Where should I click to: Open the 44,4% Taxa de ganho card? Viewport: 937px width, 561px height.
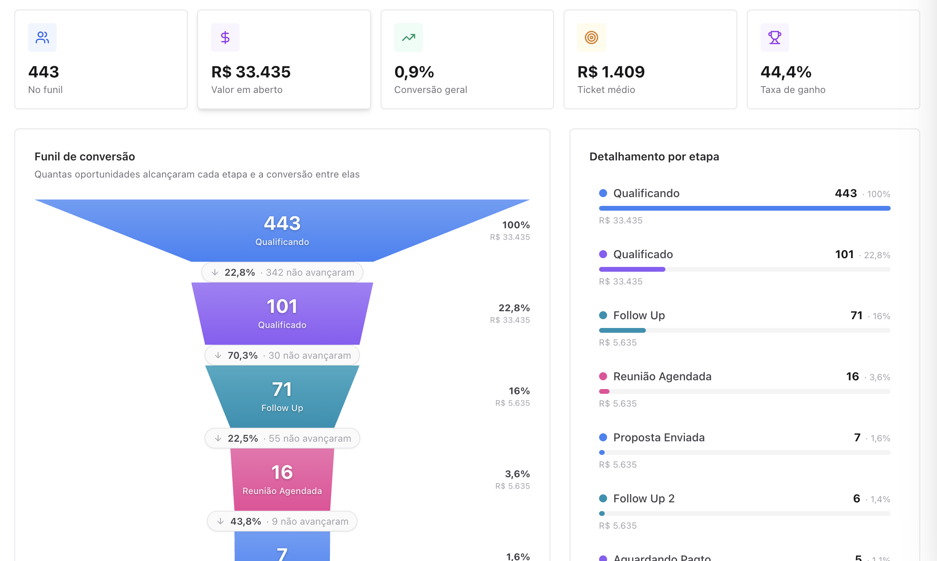834,59
